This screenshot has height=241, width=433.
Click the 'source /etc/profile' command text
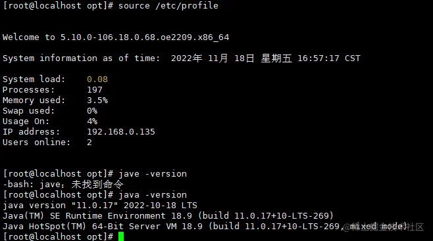(x=168, y=6)
